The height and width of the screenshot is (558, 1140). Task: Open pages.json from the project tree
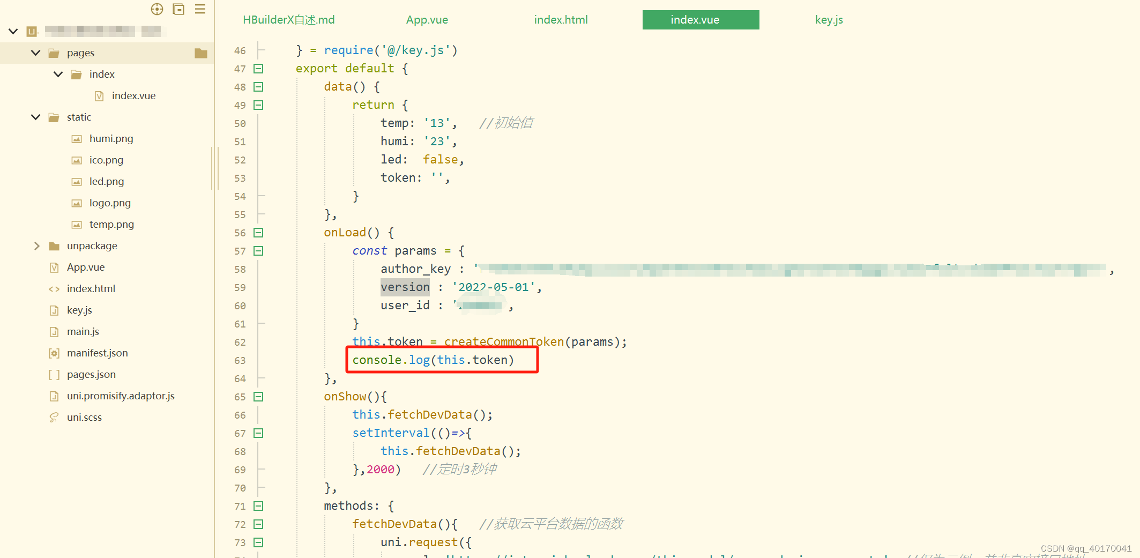click(91, 375)
